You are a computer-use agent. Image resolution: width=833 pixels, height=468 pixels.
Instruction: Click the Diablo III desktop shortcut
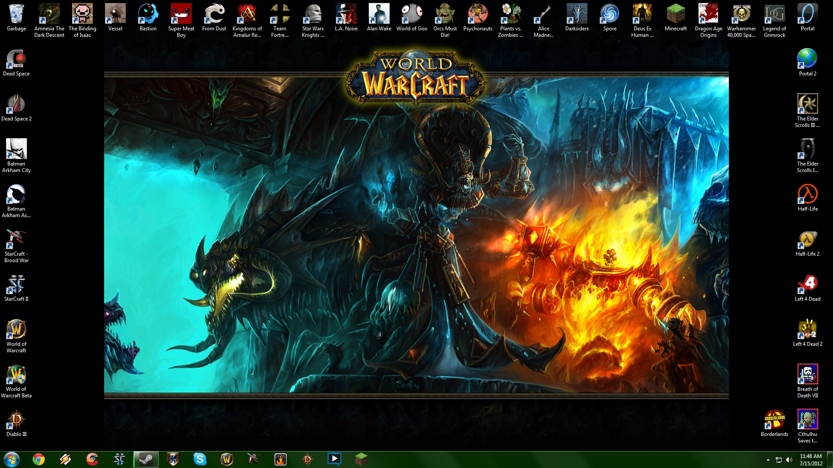16,420
